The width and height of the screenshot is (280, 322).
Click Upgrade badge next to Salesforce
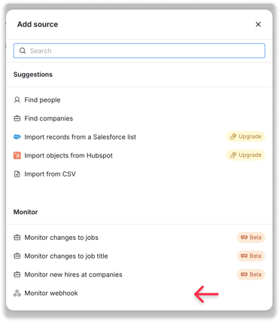245,136
